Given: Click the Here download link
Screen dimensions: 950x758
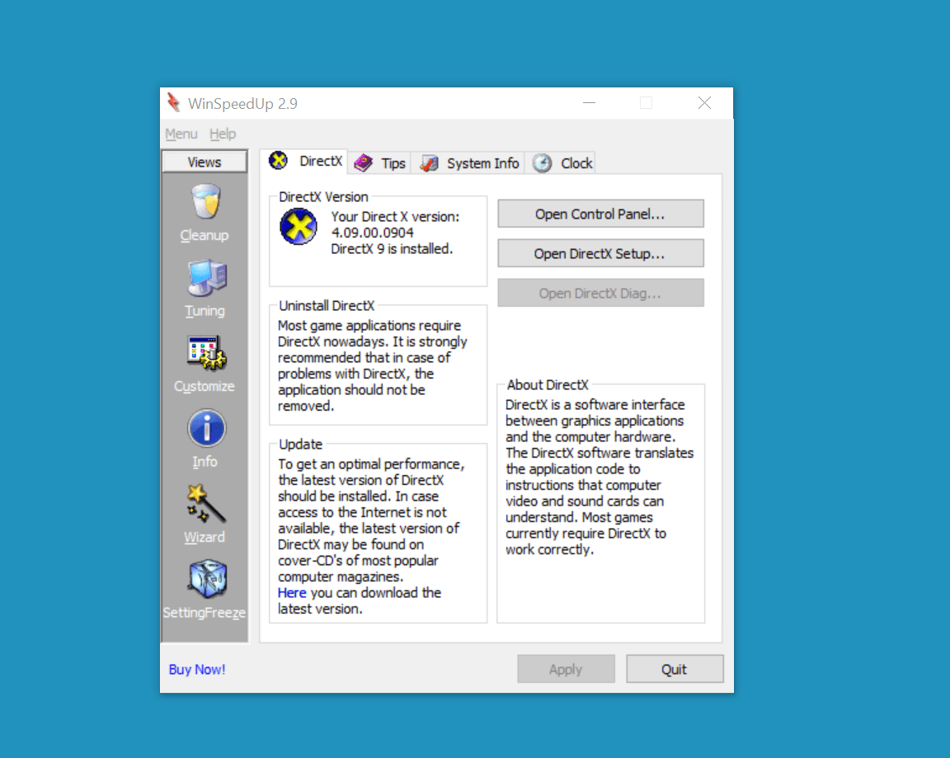Looking at the screenshot, I should (x=292, y=592).
